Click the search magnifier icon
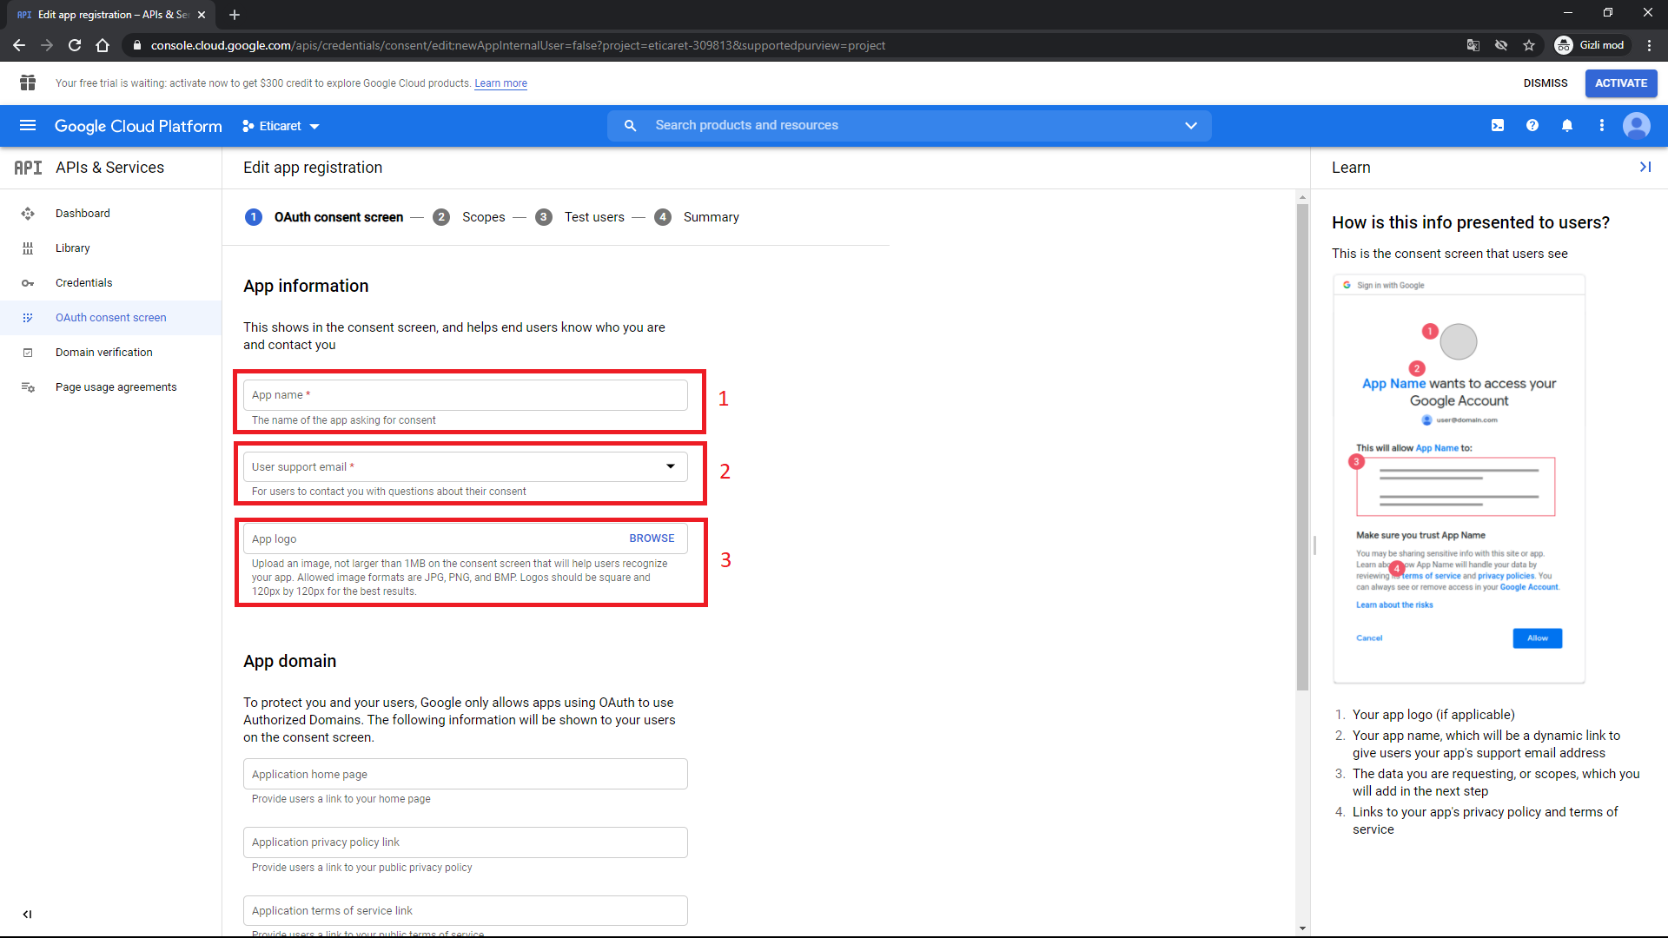The height and width of the screenshot is (938, 1668). [x=631, y=126]
